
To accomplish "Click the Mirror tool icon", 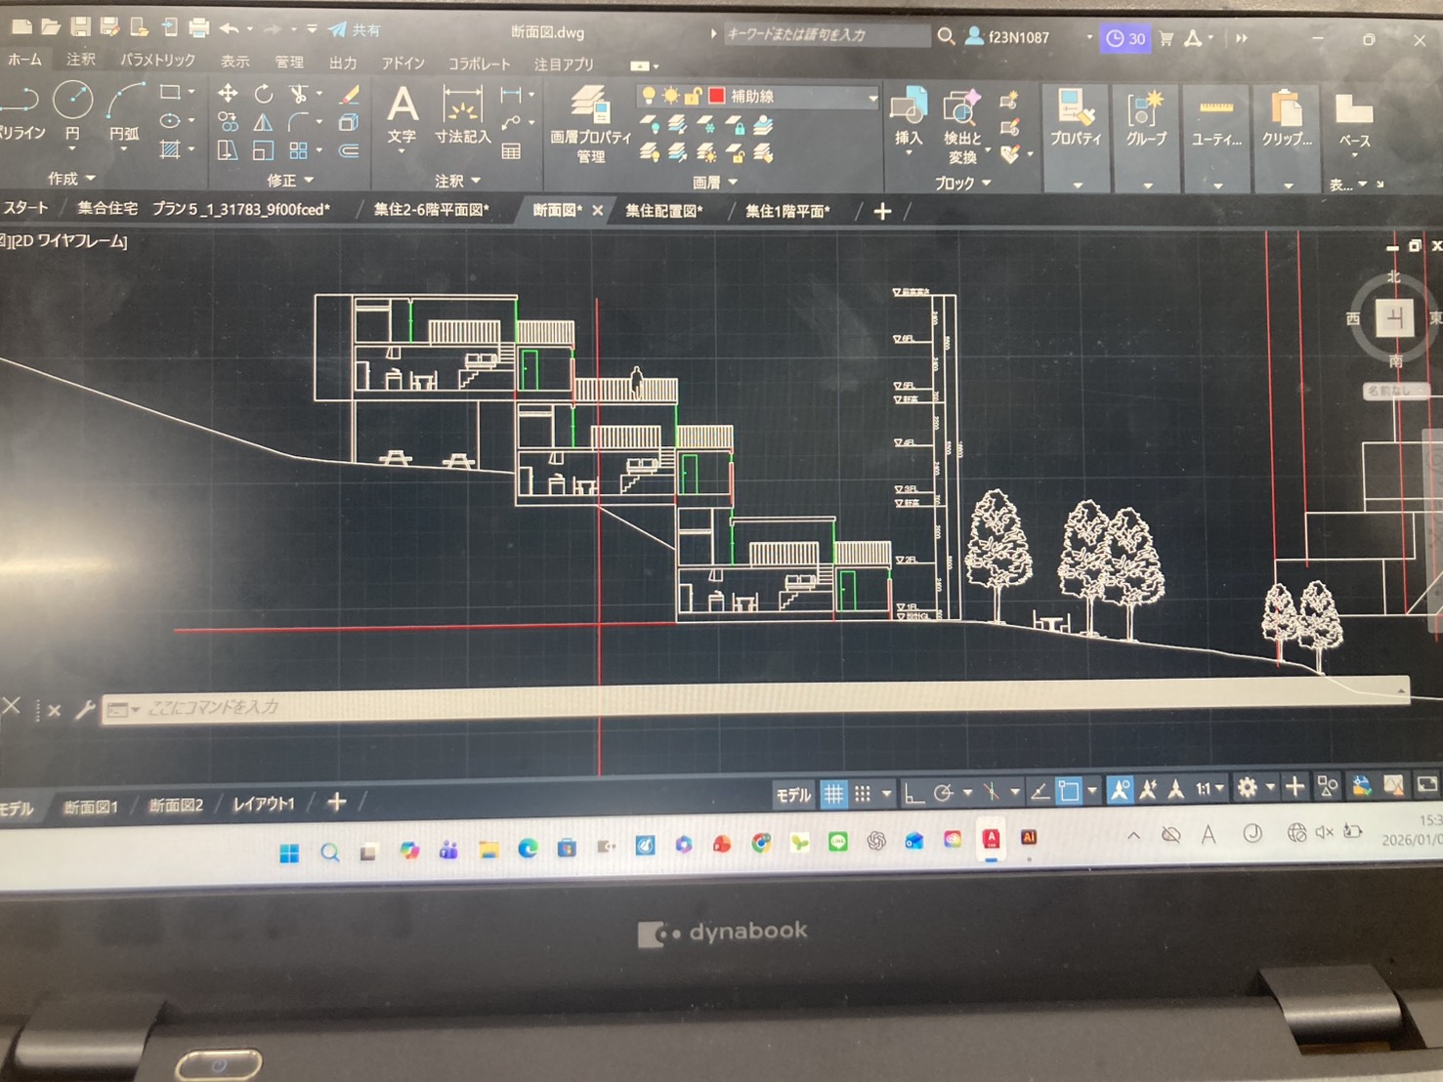I will point(264,123).
